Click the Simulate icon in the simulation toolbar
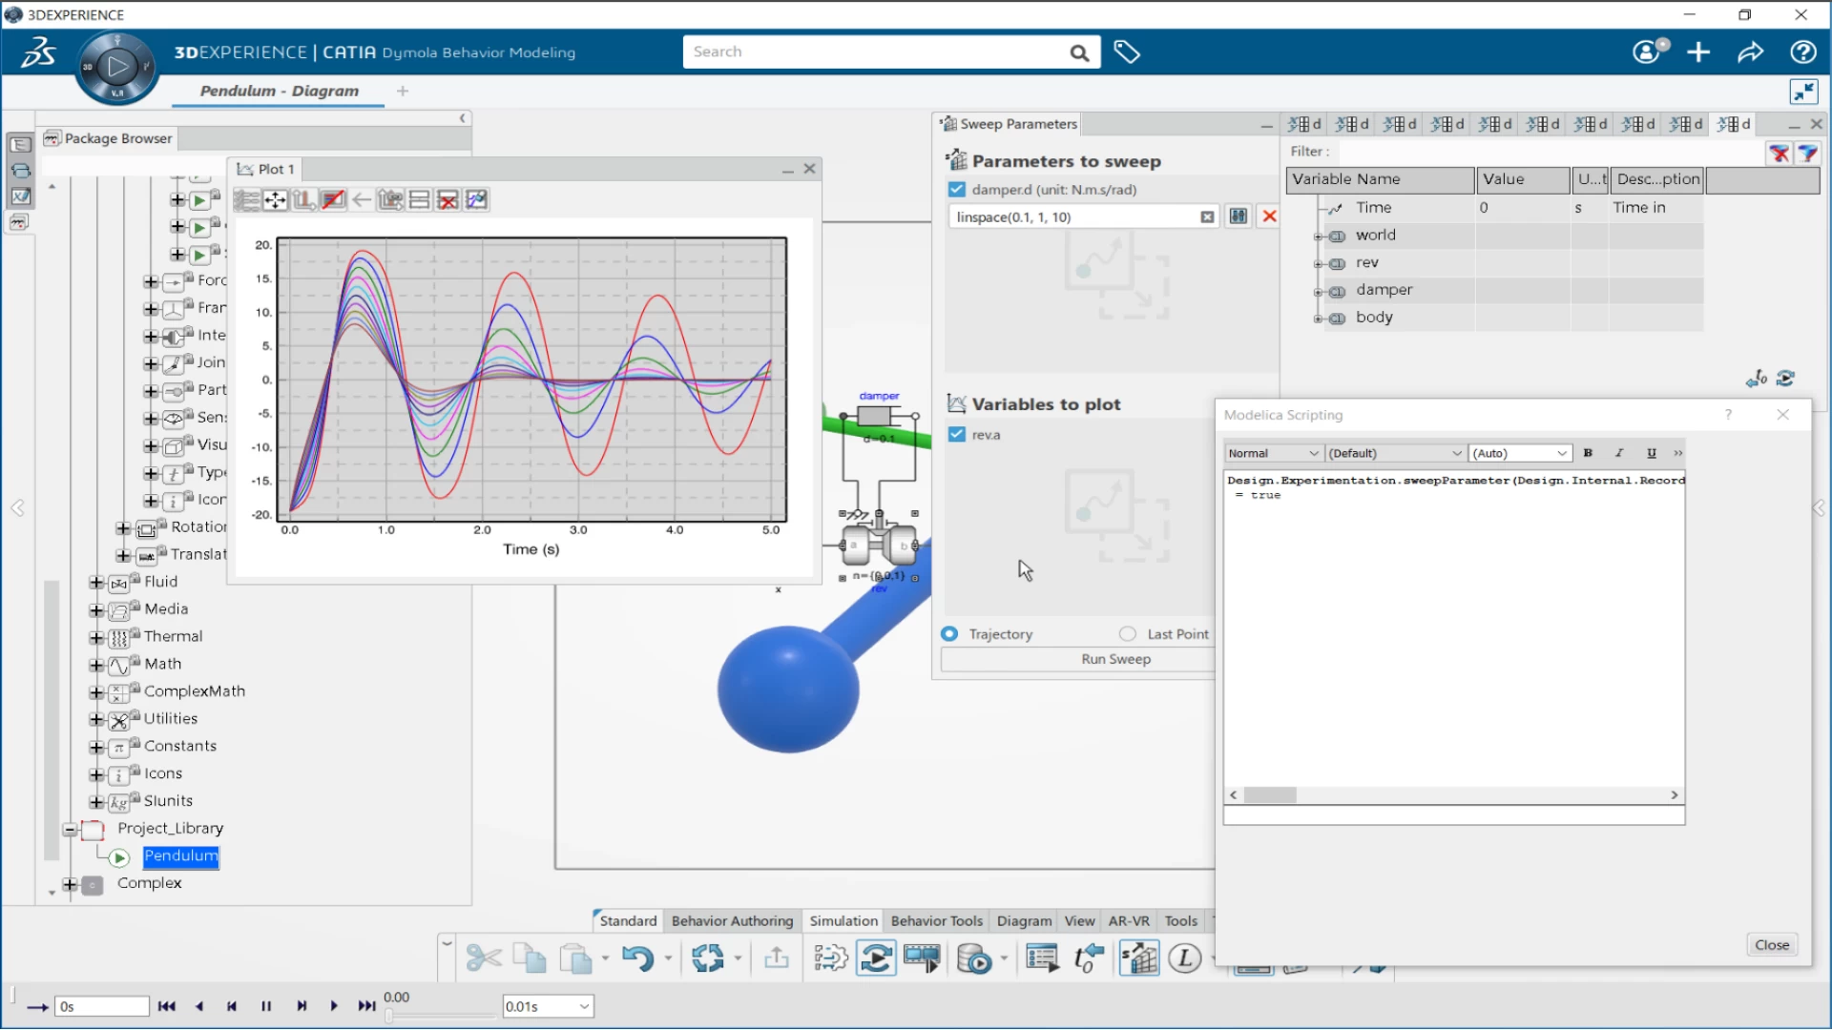1832x1030 pixels. click(x=876, y=958)
